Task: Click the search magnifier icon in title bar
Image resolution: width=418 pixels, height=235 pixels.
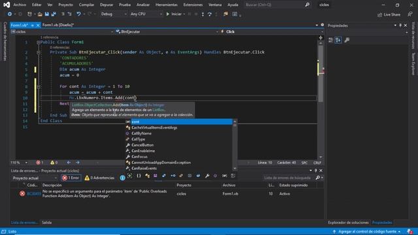Action: [307, 5]
